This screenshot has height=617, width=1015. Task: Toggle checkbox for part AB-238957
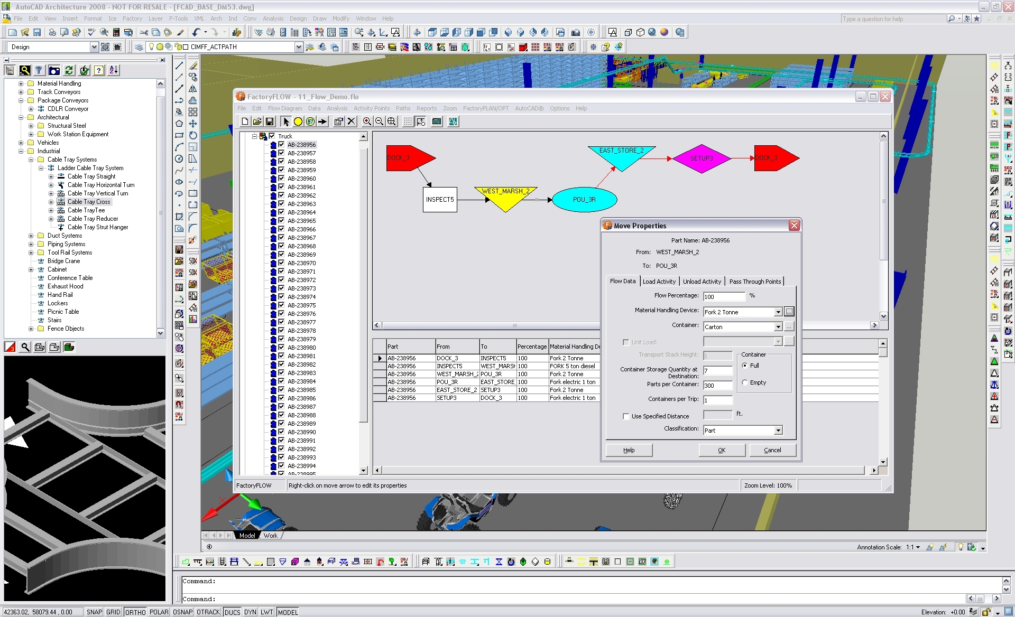point(281,153)
